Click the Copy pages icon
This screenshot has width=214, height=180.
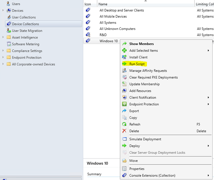point(124,118)
